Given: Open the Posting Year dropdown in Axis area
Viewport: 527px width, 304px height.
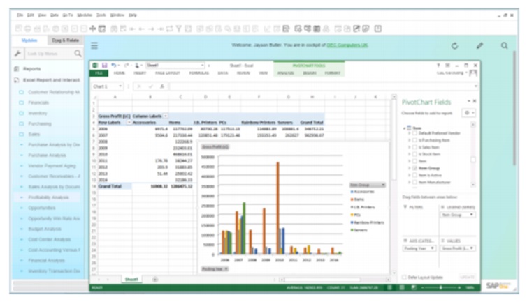Looking at the screenshot, I should pos(432,248).
